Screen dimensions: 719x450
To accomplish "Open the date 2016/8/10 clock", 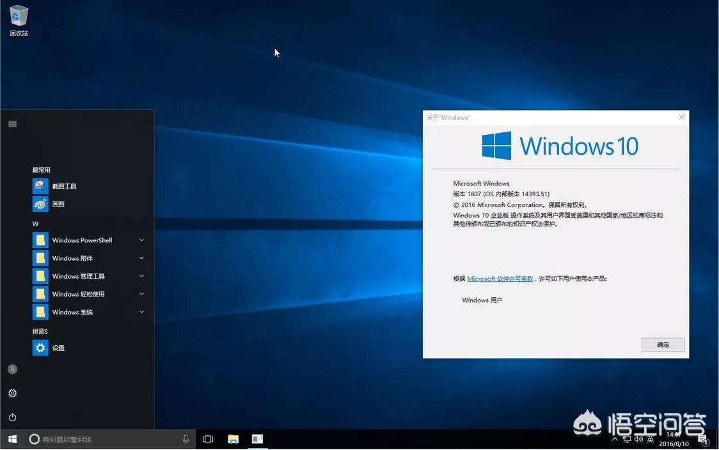I will [674, 444].
